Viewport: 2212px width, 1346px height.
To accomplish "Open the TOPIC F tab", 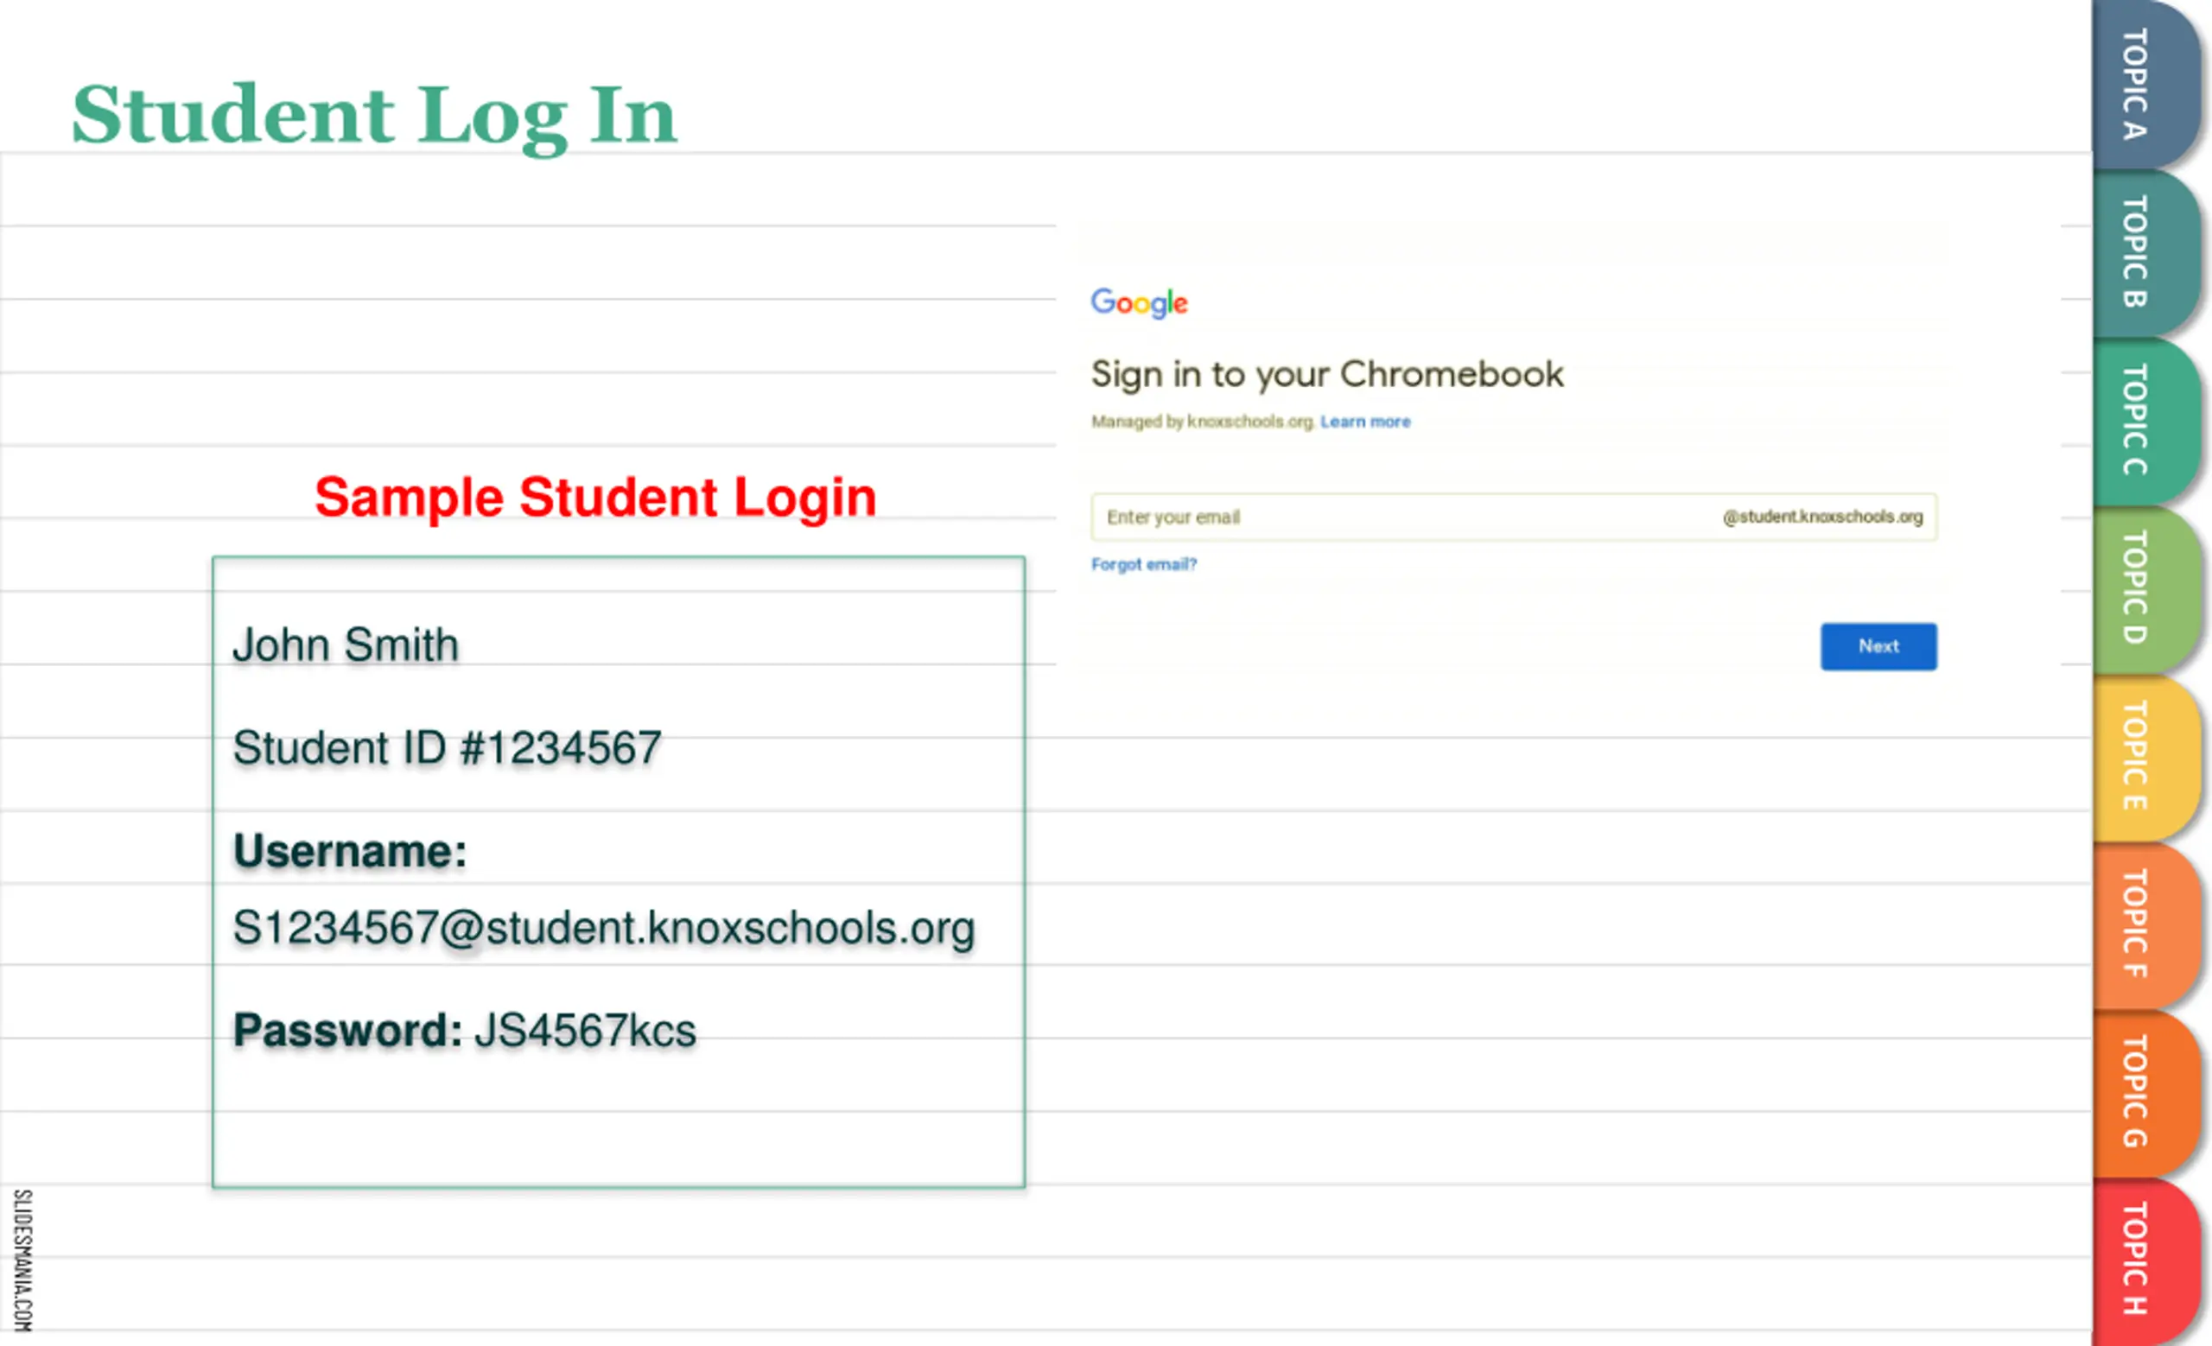I will coord(2145,924).
